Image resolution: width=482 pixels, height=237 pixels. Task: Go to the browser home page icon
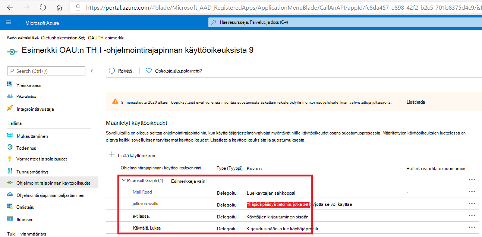tap(59, 7)
